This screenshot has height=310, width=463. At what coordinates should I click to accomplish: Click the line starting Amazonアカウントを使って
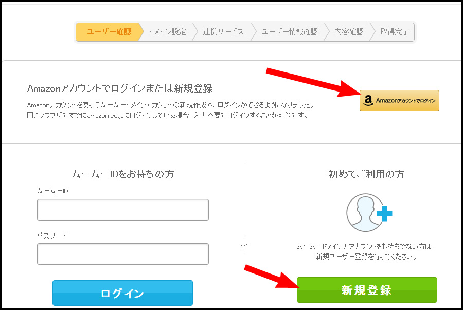click(x=170, y=105)
